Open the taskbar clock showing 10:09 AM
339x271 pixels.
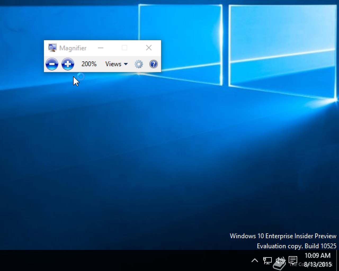point(318,260)
